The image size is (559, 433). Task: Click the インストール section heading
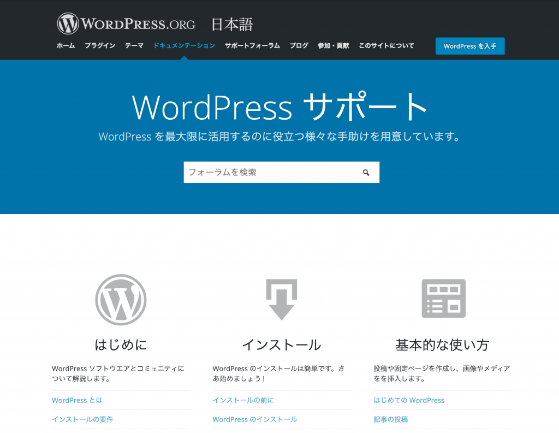[282, 345]
